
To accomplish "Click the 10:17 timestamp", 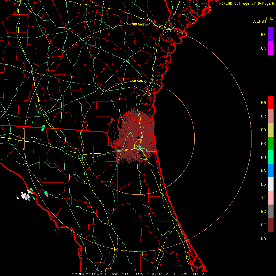I will 197,274.
